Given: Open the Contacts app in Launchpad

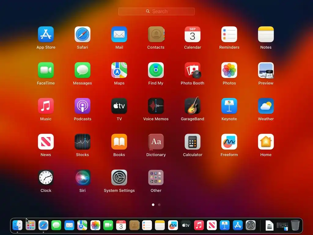Looking at the screenshot, I should 156,34.
